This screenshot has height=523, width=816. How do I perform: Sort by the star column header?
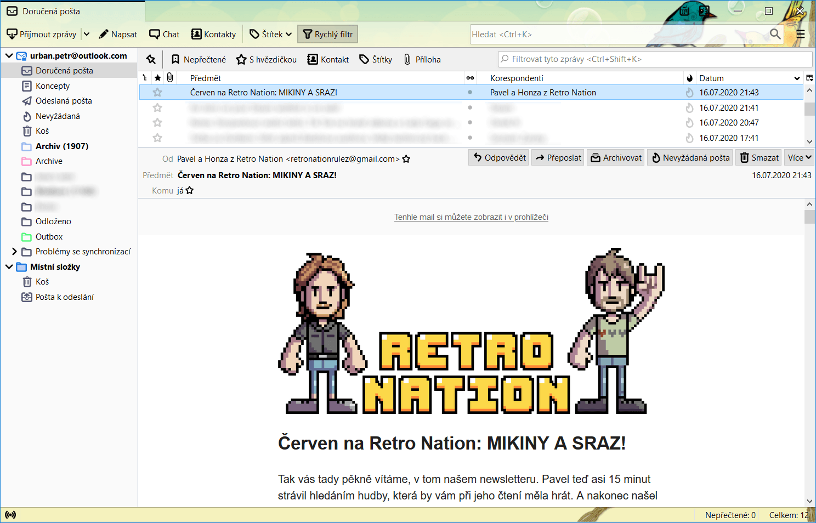point(157,78)
